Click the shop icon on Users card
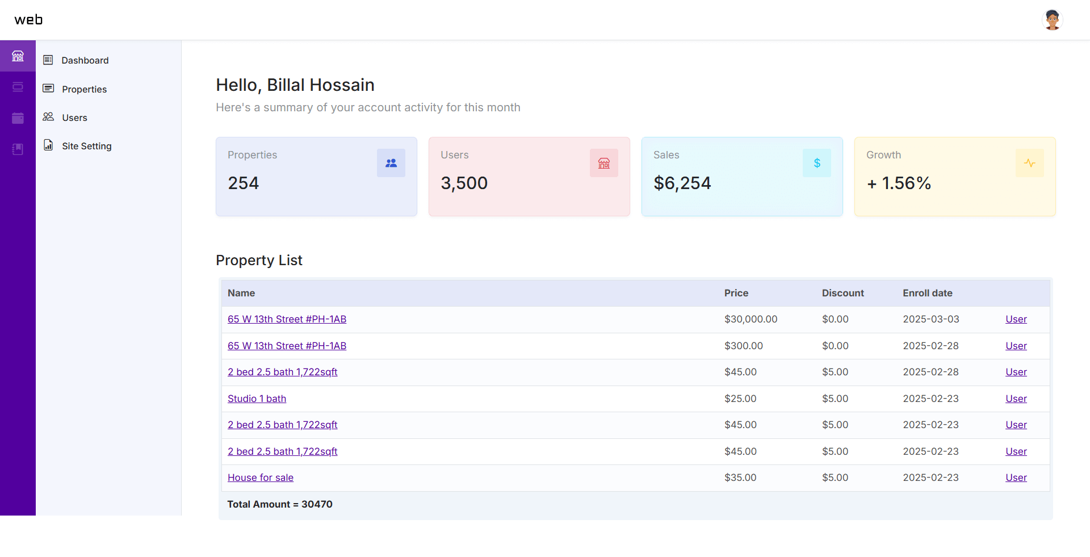This screenshot has height=557, width=1090. (603, 163)
